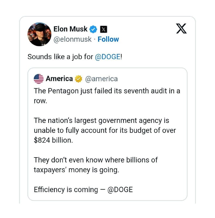Open the Elon Musk display name
Image resolution: width=215 pixels, height=218 pixels.
[x=71, y=29]
